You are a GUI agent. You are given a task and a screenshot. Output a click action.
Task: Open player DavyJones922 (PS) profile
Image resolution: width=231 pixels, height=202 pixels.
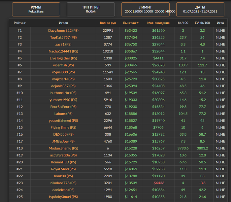[63, 30]
